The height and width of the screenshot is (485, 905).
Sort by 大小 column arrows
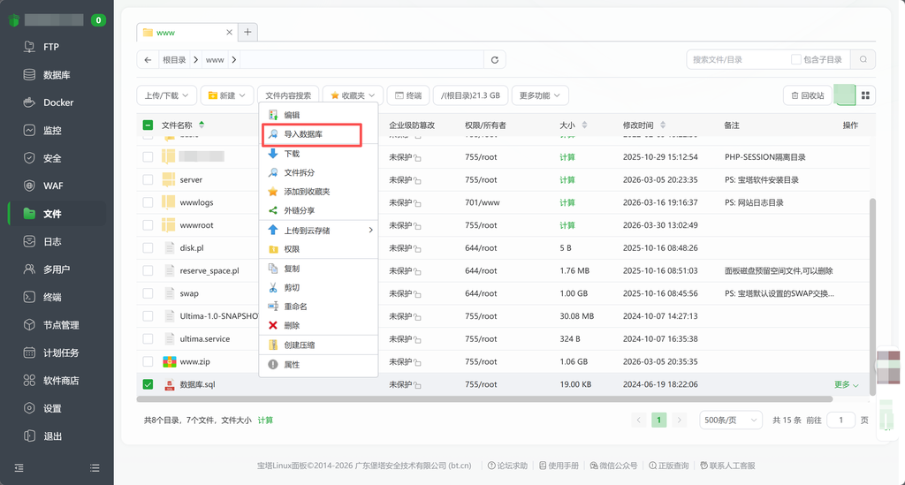585,125
